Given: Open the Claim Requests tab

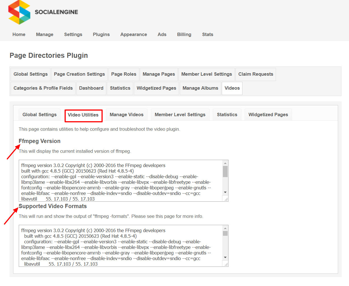Looking at the screenshot, I should coord(256,74).
